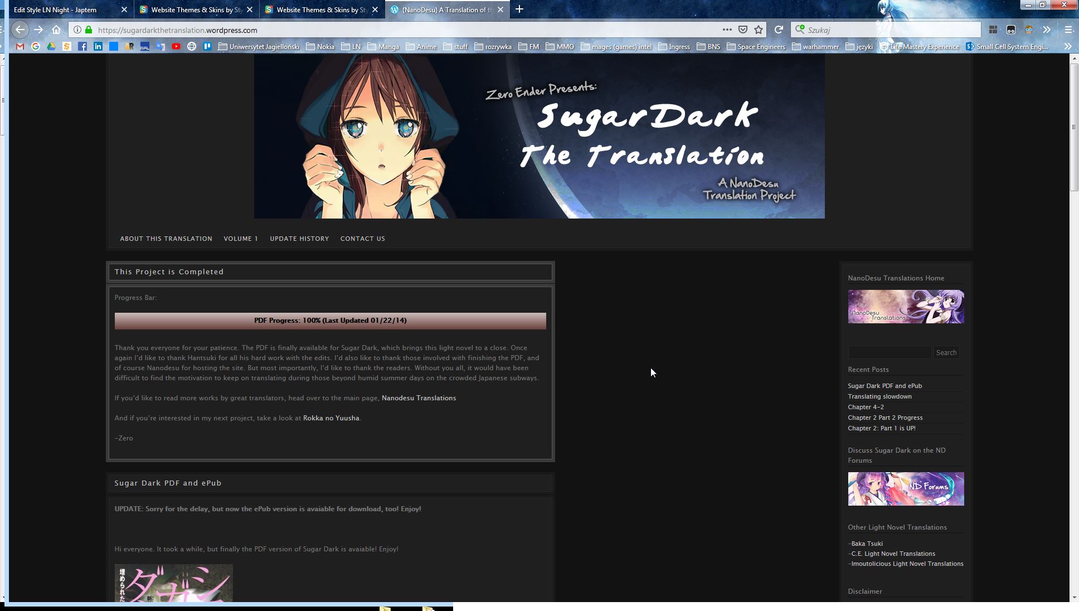
Task: Close the Edit Style LN Night tab
Action: (x=124, y=9)
